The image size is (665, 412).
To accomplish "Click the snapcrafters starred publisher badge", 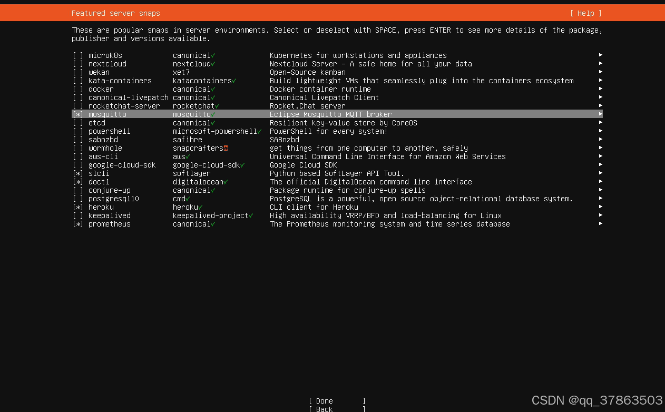I will (226, 148).
